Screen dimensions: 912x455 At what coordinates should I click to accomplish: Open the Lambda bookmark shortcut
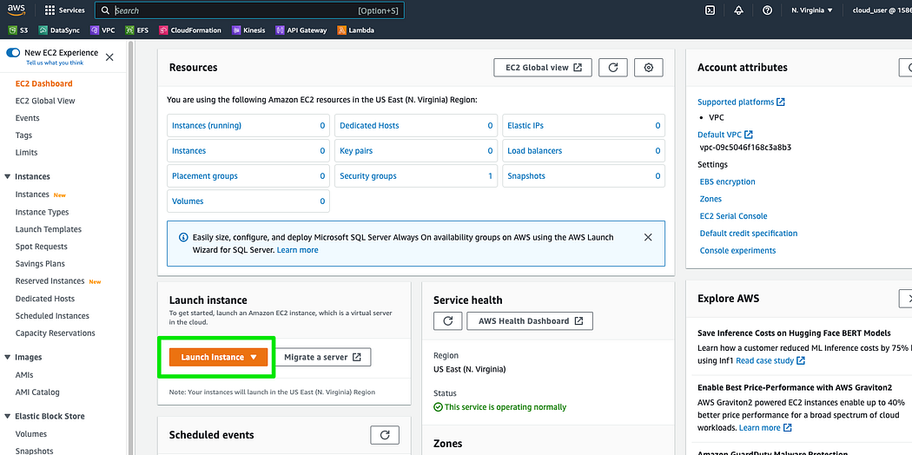(x=356, y=30)
